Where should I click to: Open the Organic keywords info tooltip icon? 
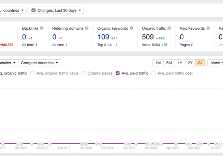(131, 29)
